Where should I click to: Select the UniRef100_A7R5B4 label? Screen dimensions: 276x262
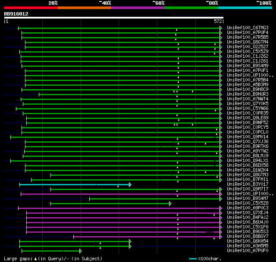248,80
